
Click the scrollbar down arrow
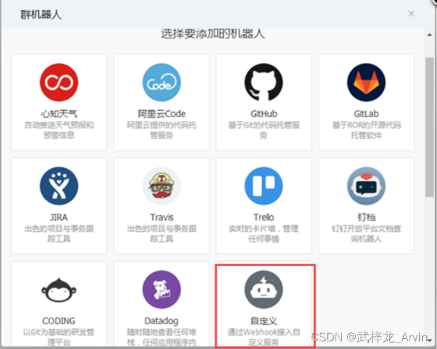coord(429,340)
